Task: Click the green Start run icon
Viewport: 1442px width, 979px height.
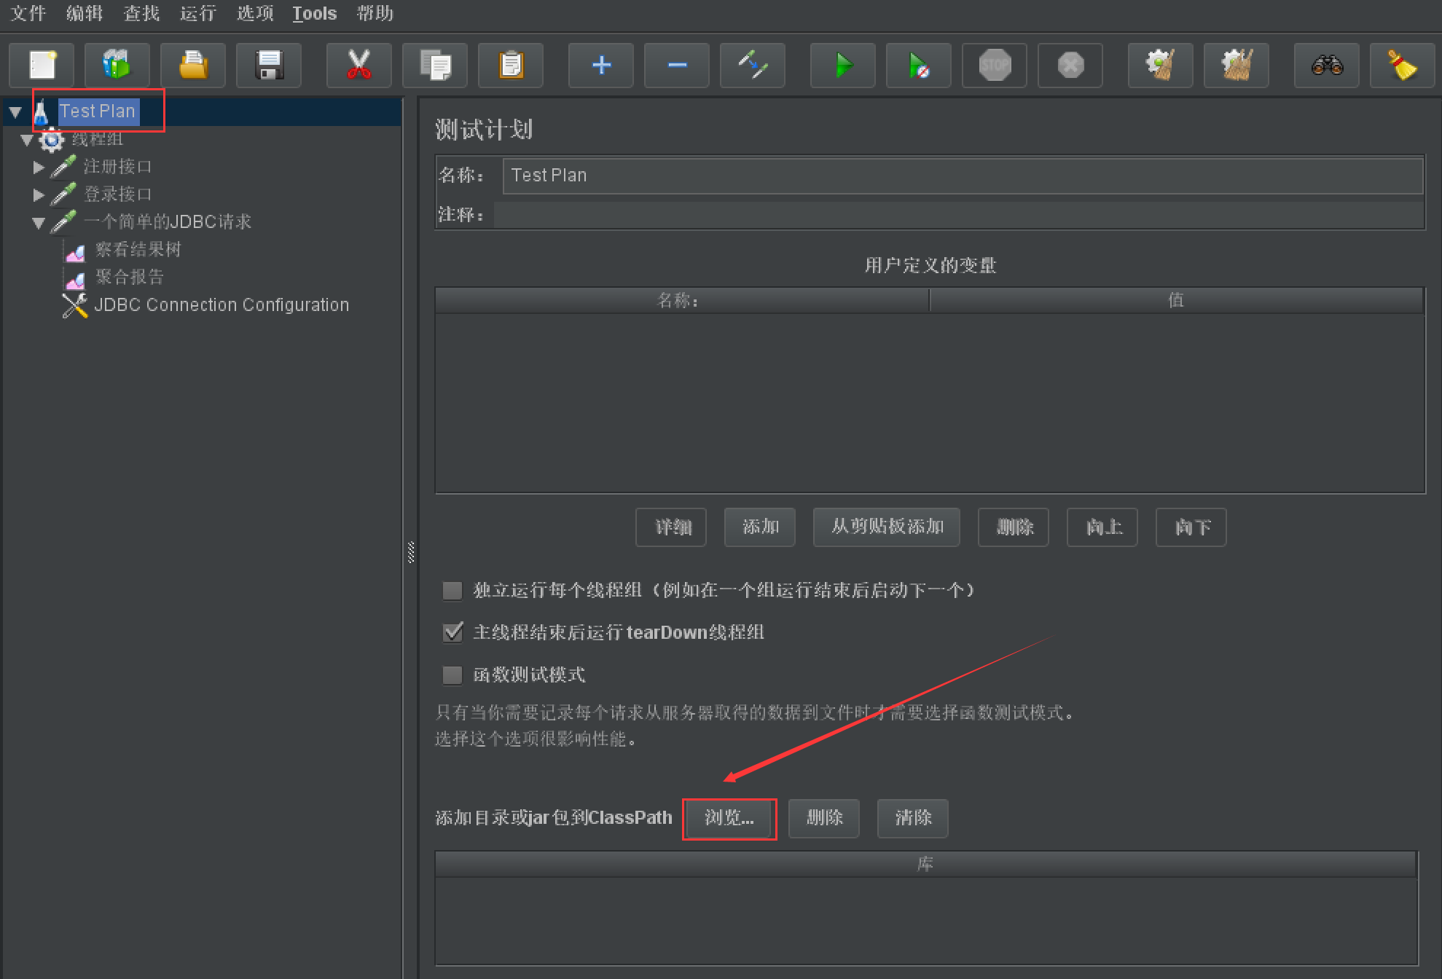Action: [842, 66]
